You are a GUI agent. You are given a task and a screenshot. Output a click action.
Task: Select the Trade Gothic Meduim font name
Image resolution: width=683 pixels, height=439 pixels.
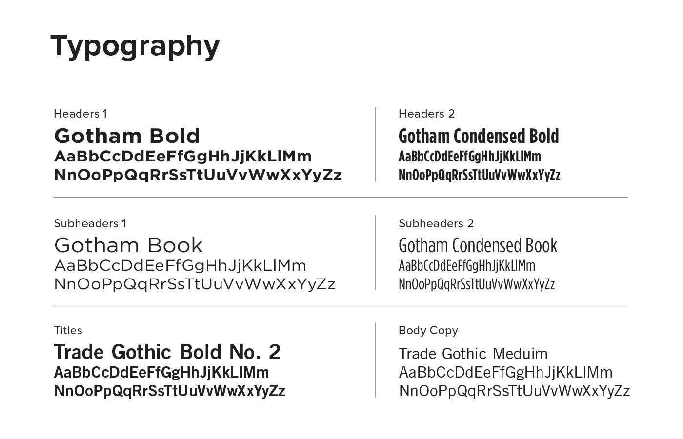point(473,354)
